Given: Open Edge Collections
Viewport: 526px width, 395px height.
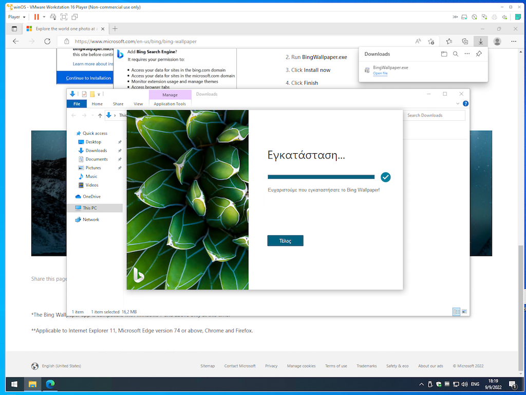Looking at the screenshot, I should [465, 41].
